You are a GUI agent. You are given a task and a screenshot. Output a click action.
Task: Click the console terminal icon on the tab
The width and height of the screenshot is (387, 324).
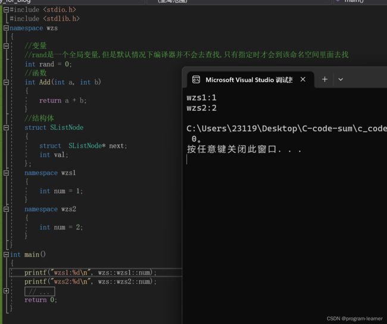click(196, 80)
